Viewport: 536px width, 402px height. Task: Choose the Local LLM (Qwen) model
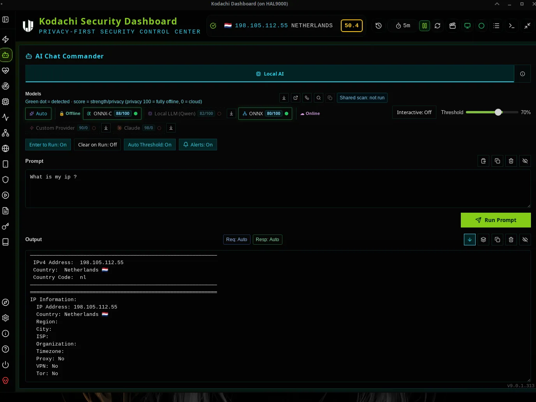pyautogui.click(x=184, y=113)
